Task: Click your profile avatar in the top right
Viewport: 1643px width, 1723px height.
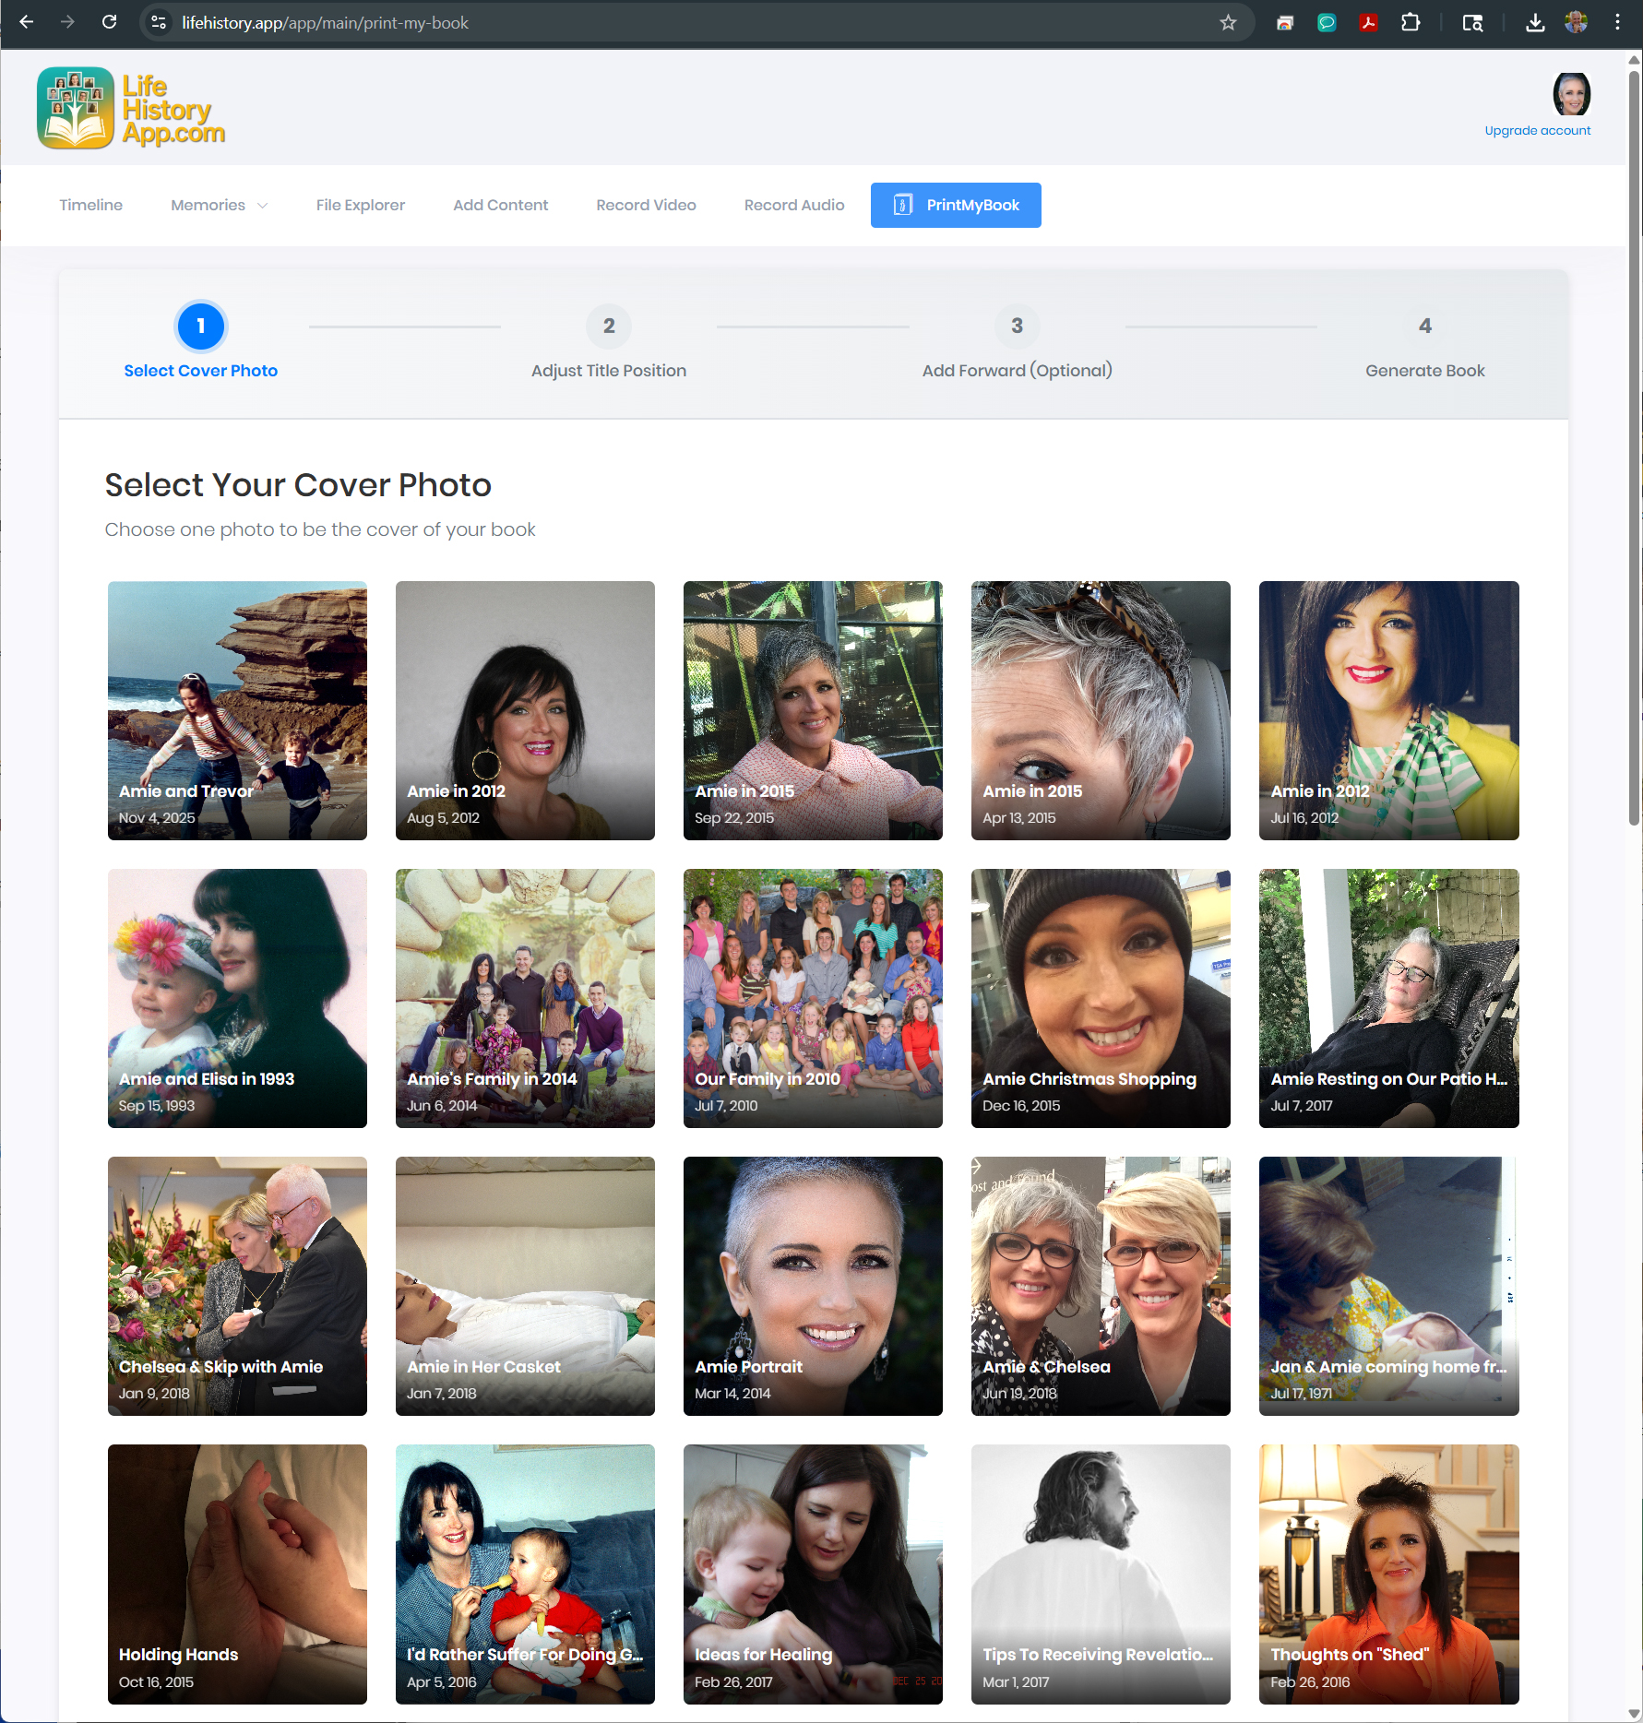Action: 1571,93
